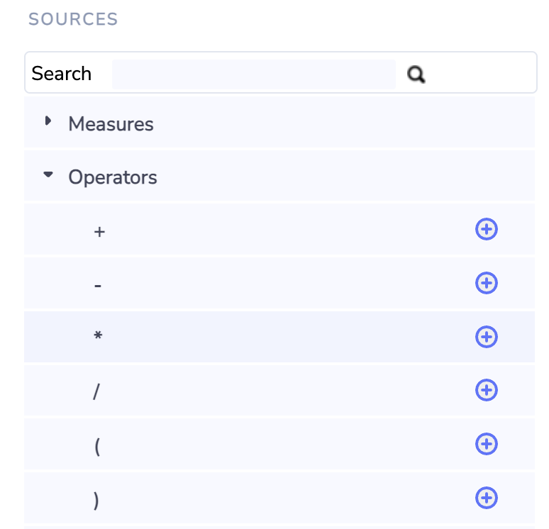Add the plus operator via its circle-plus icon

[x=486, y=229]
